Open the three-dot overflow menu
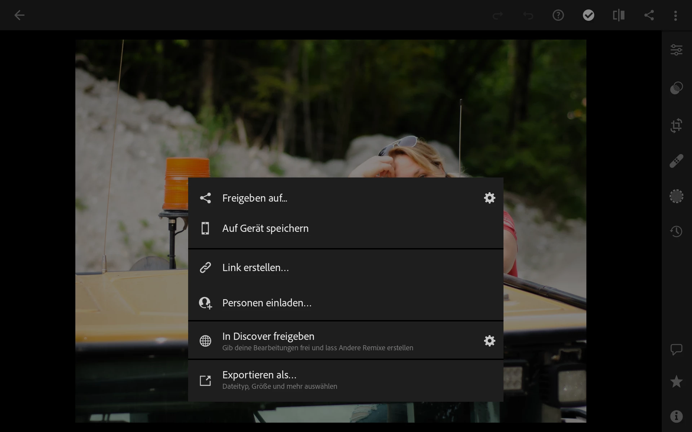 click(x=675, y=15)
